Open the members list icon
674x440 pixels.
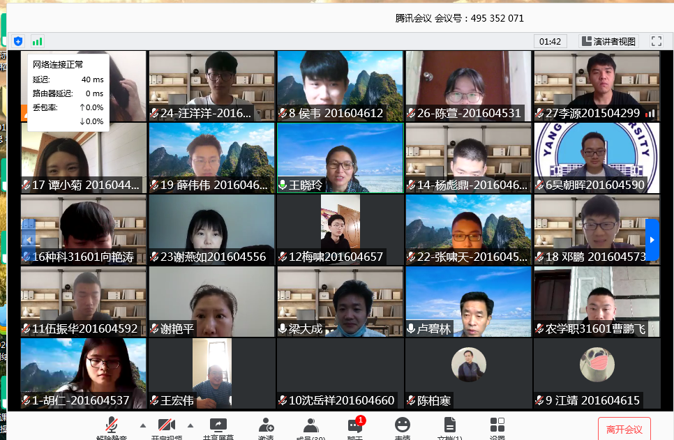pyautogui.click(x=311, y=427)
